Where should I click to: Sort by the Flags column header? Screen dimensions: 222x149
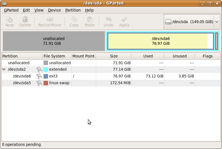pyautogui.click(x=208, y=56)
